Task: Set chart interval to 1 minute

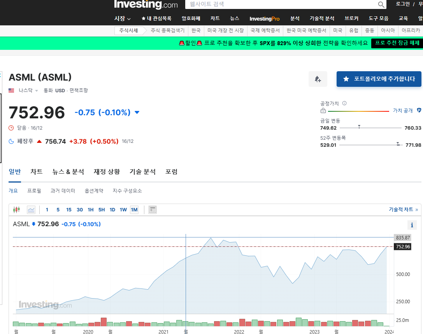Action: click(x=47, y=210)
